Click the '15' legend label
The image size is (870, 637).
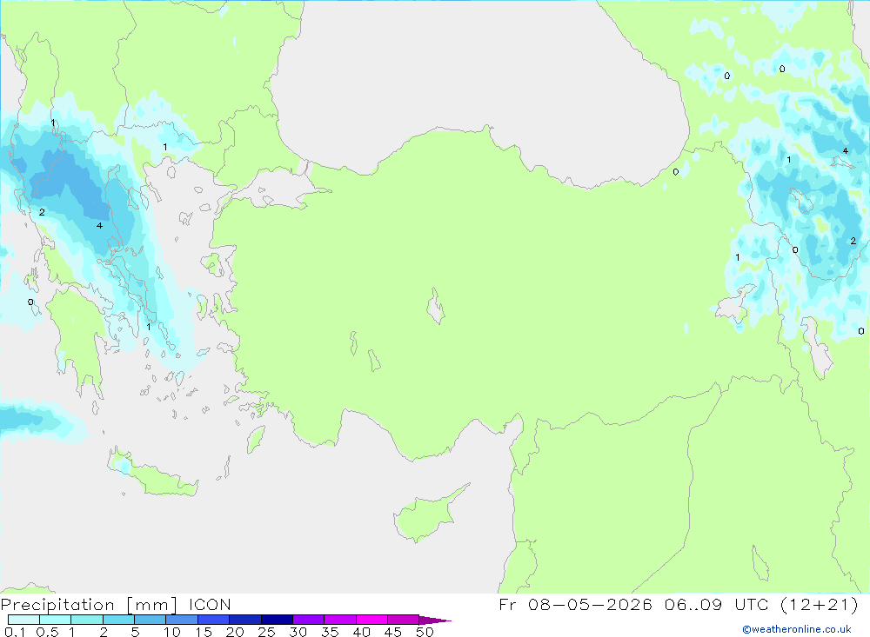coord(204,632)
